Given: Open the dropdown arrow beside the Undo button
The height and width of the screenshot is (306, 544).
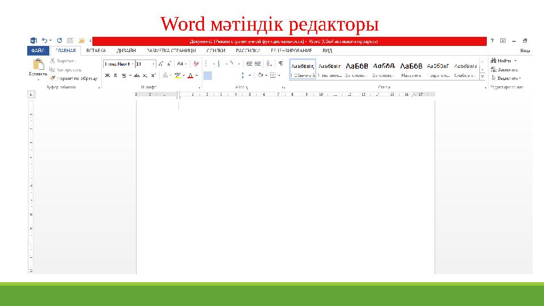Looking at the screenshot, I should pos(50,41).
